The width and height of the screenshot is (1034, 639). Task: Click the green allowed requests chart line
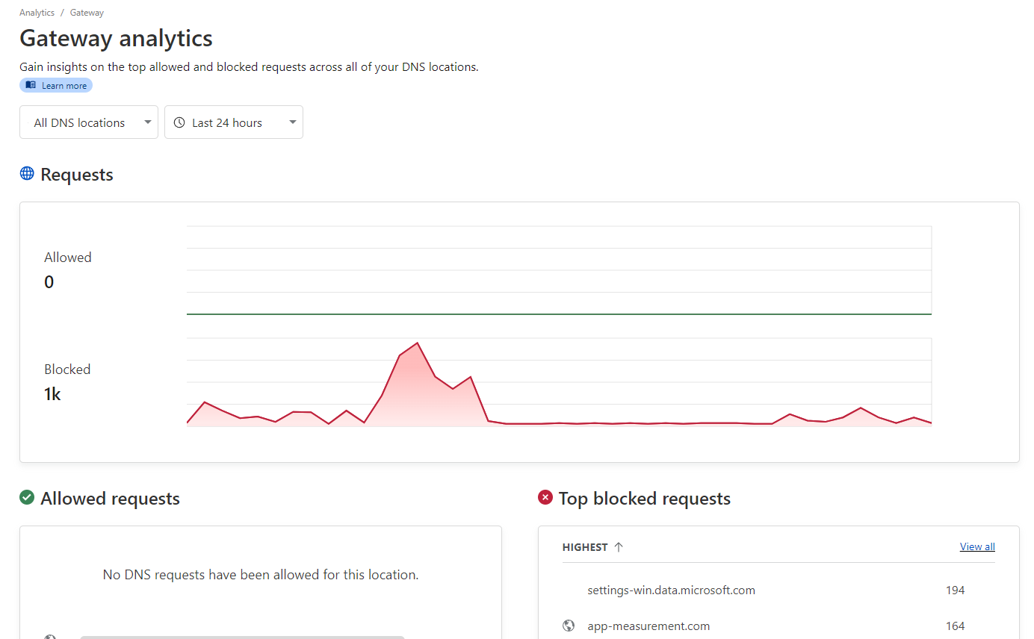tap(559, 314)
